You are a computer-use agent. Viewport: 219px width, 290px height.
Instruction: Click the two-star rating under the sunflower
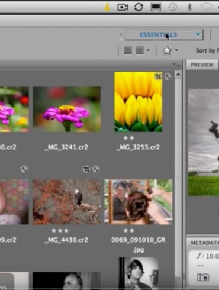128,138
